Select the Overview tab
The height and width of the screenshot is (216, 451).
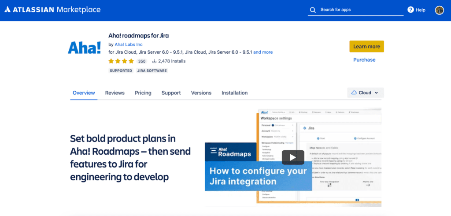click(x=84, y=93)
